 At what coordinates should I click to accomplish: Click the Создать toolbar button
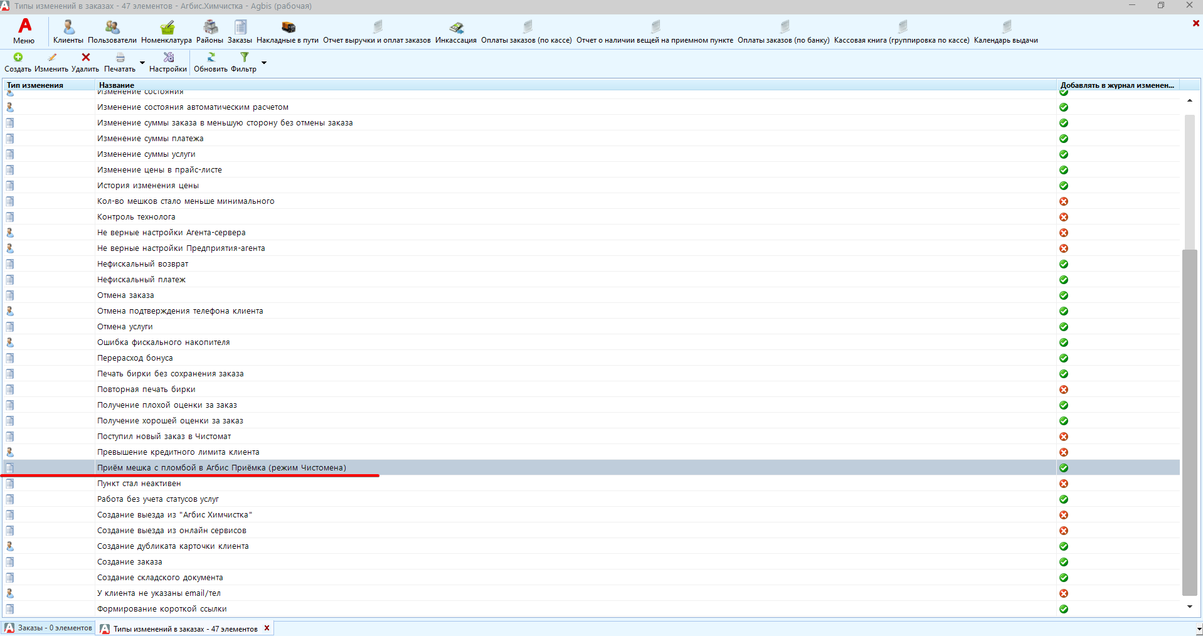(x=18, y=63)
